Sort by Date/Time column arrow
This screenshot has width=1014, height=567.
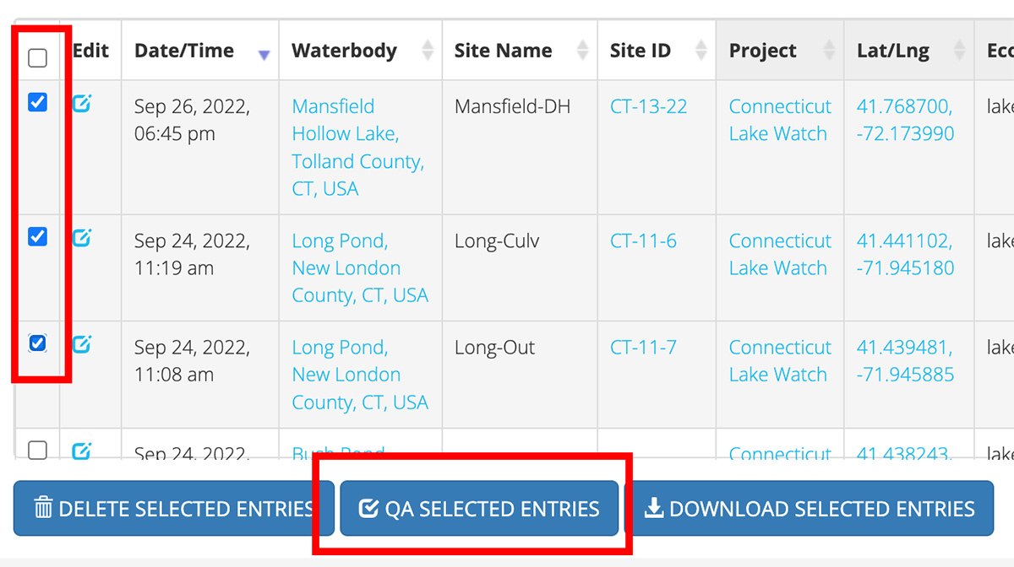[264, 55]
